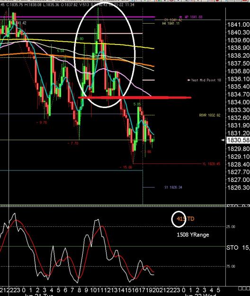250x296 pixels.
Task: Click the 1832.60 price axis label
Action: pos(239,117)
